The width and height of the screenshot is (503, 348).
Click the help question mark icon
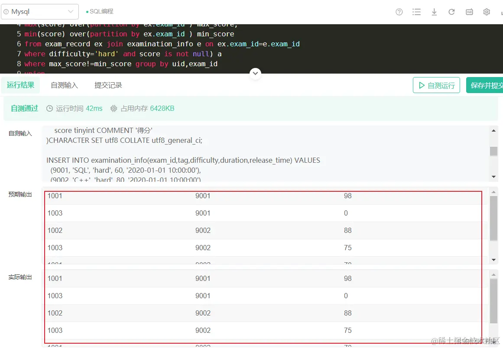pos(399,12)
